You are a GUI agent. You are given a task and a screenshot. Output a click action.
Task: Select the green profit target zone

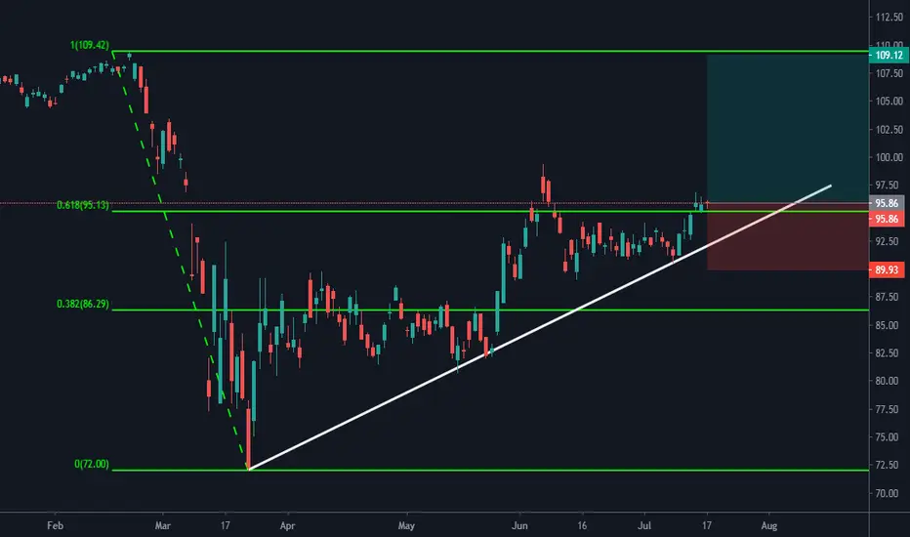788,128
